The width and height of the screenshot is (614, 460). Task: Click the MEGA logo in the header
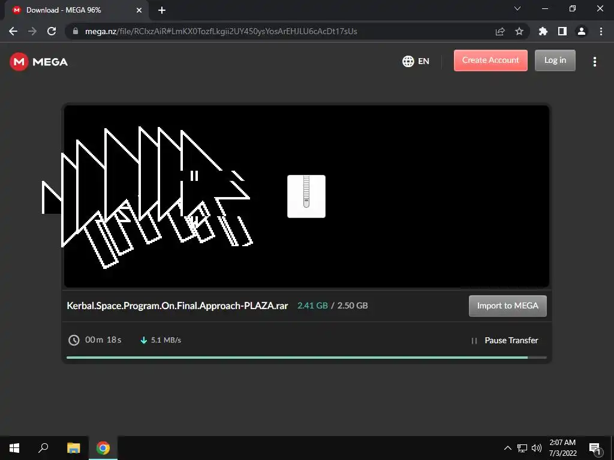pos(39,62)
